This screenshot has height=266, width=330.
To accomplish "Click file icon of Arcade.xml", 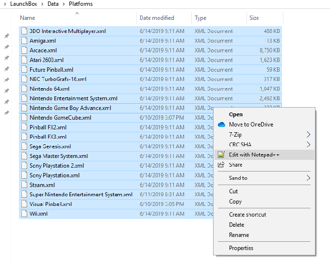I will [x=24, y=50].
